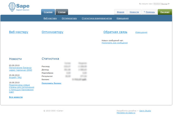This screenshot has width=173, height=125.
Task: Click Посмотреть все сообщения link
Action: pos(115,43)
